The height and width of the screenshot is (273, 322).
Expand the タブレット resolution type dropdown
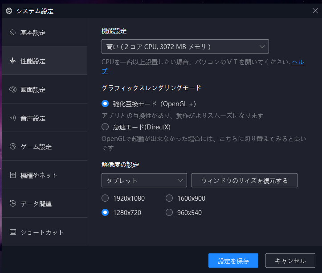pyautogui.click(x=144, y=180)
